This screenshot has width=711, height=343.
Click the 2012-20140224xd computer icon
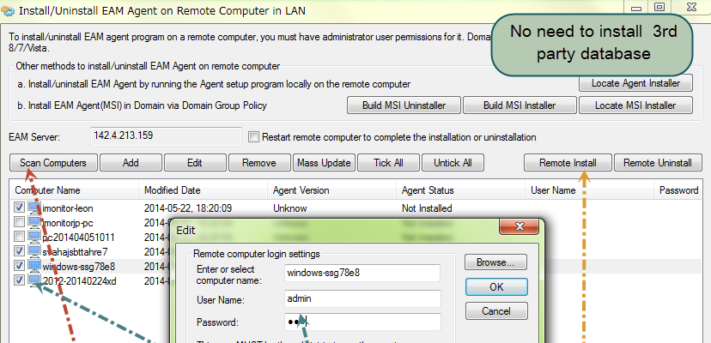[x=35, y=281]
